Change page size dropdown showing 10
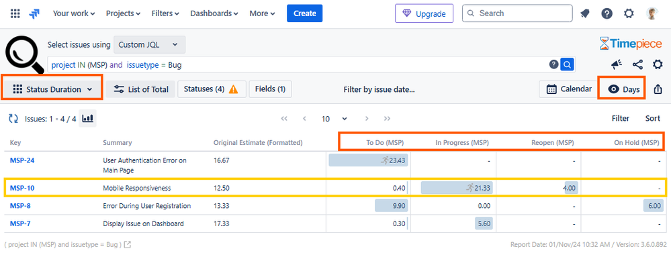The image size is (671, 255). 334,119
